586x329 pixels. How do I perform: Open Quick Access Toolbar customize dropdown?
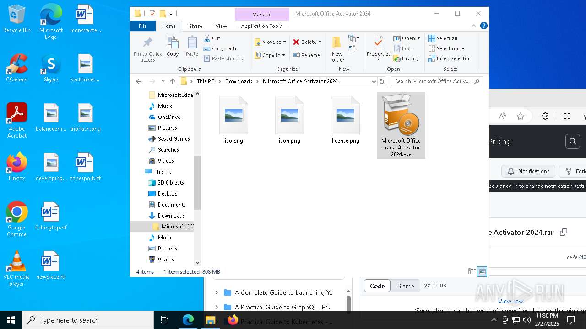[x=171, y=14]
